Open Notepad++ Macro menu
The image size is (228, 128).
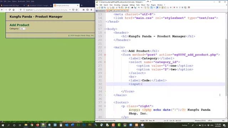(143, 5)
